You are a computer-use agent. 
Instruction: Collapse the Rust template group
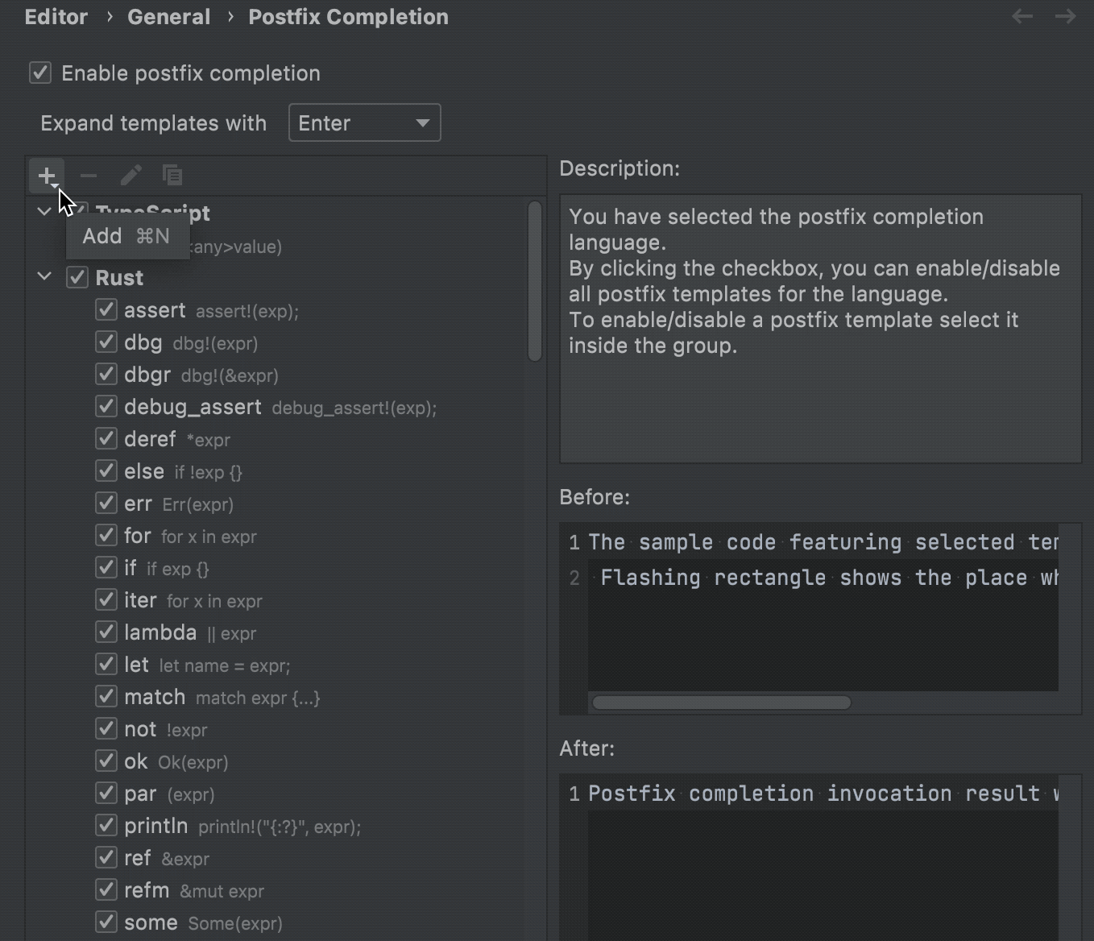pos(44,276)
